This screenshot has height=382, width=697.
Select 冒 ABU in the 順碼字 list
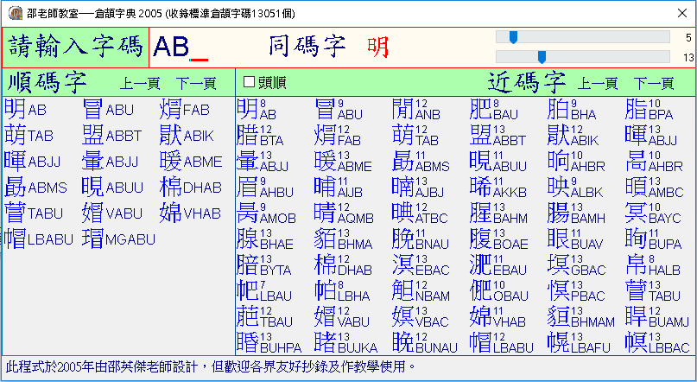pos(108,110)
